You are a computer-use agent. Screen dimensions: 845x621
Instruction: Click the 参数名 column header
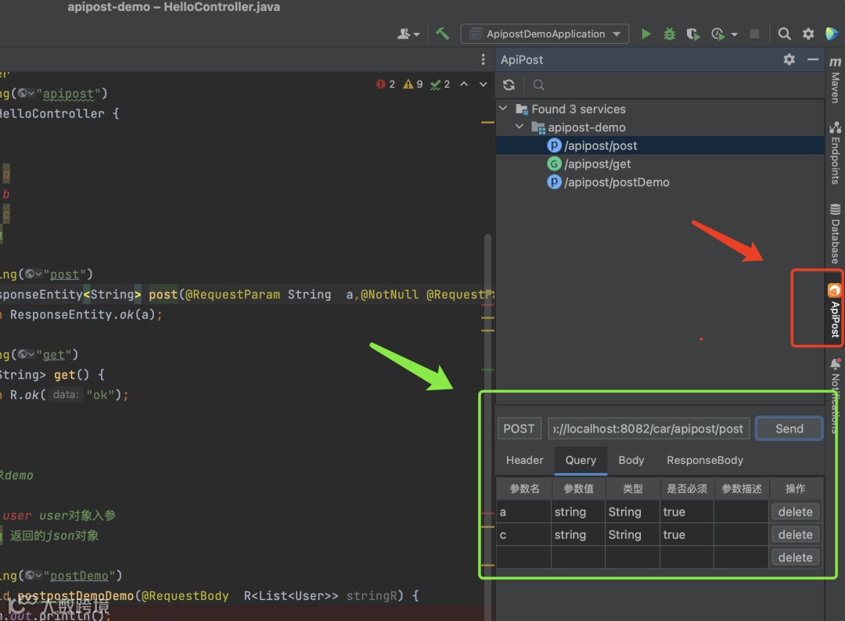click(x=523, y=489)
